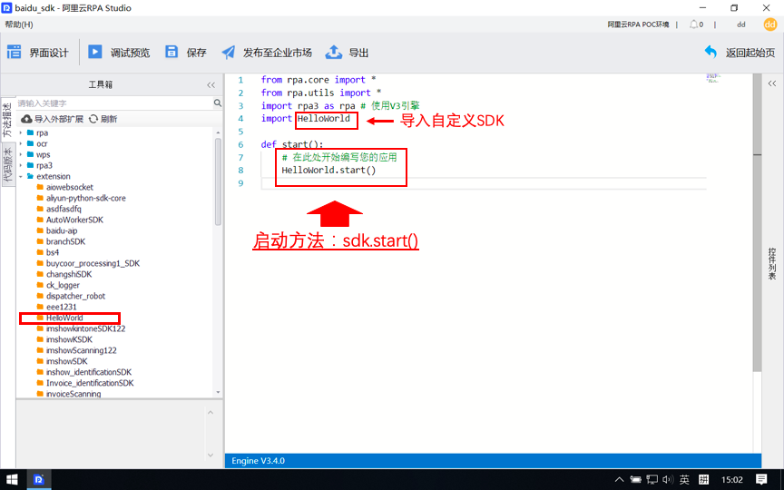Collapse the toolbox panel with chevrons

click(211, 85)
